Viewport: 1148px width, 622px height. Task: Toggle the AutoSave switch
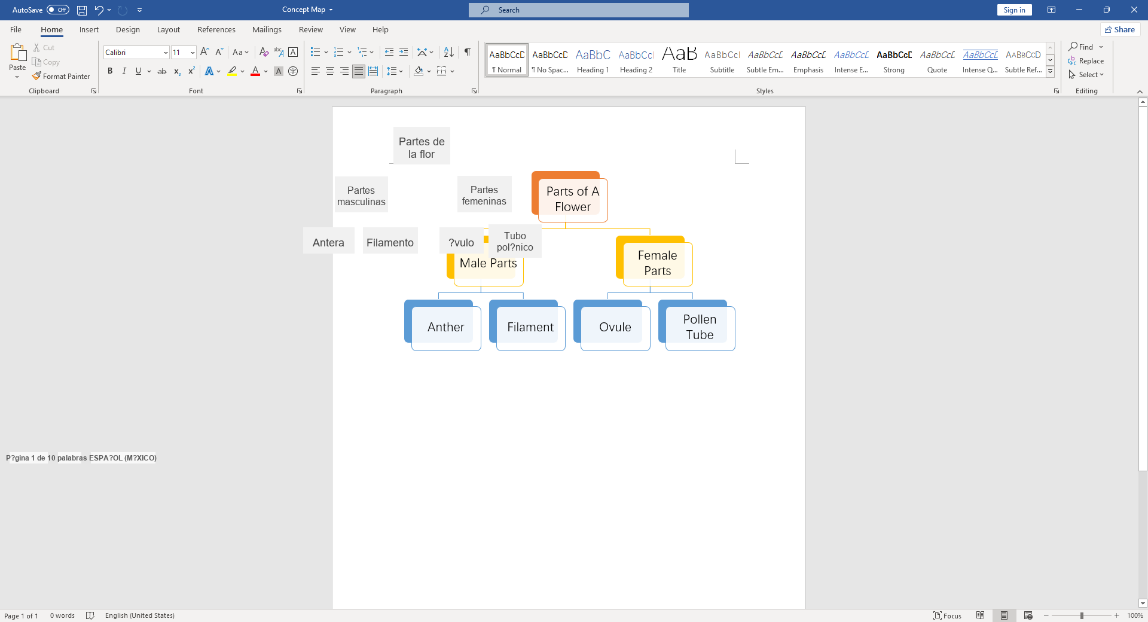pyautogui.click(x=58, y=10)
